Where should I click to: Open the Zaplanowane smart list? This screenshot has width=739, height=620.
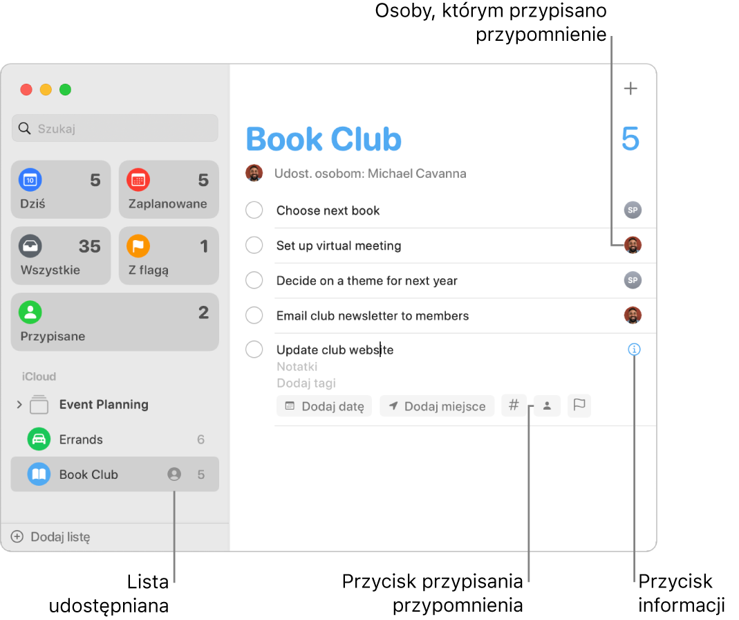[x=169, y=189]
